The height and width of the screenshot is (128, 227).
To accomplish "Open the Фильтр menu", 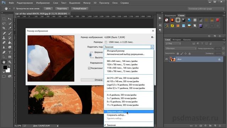I will pyautogui.click(x=87, y=3).
